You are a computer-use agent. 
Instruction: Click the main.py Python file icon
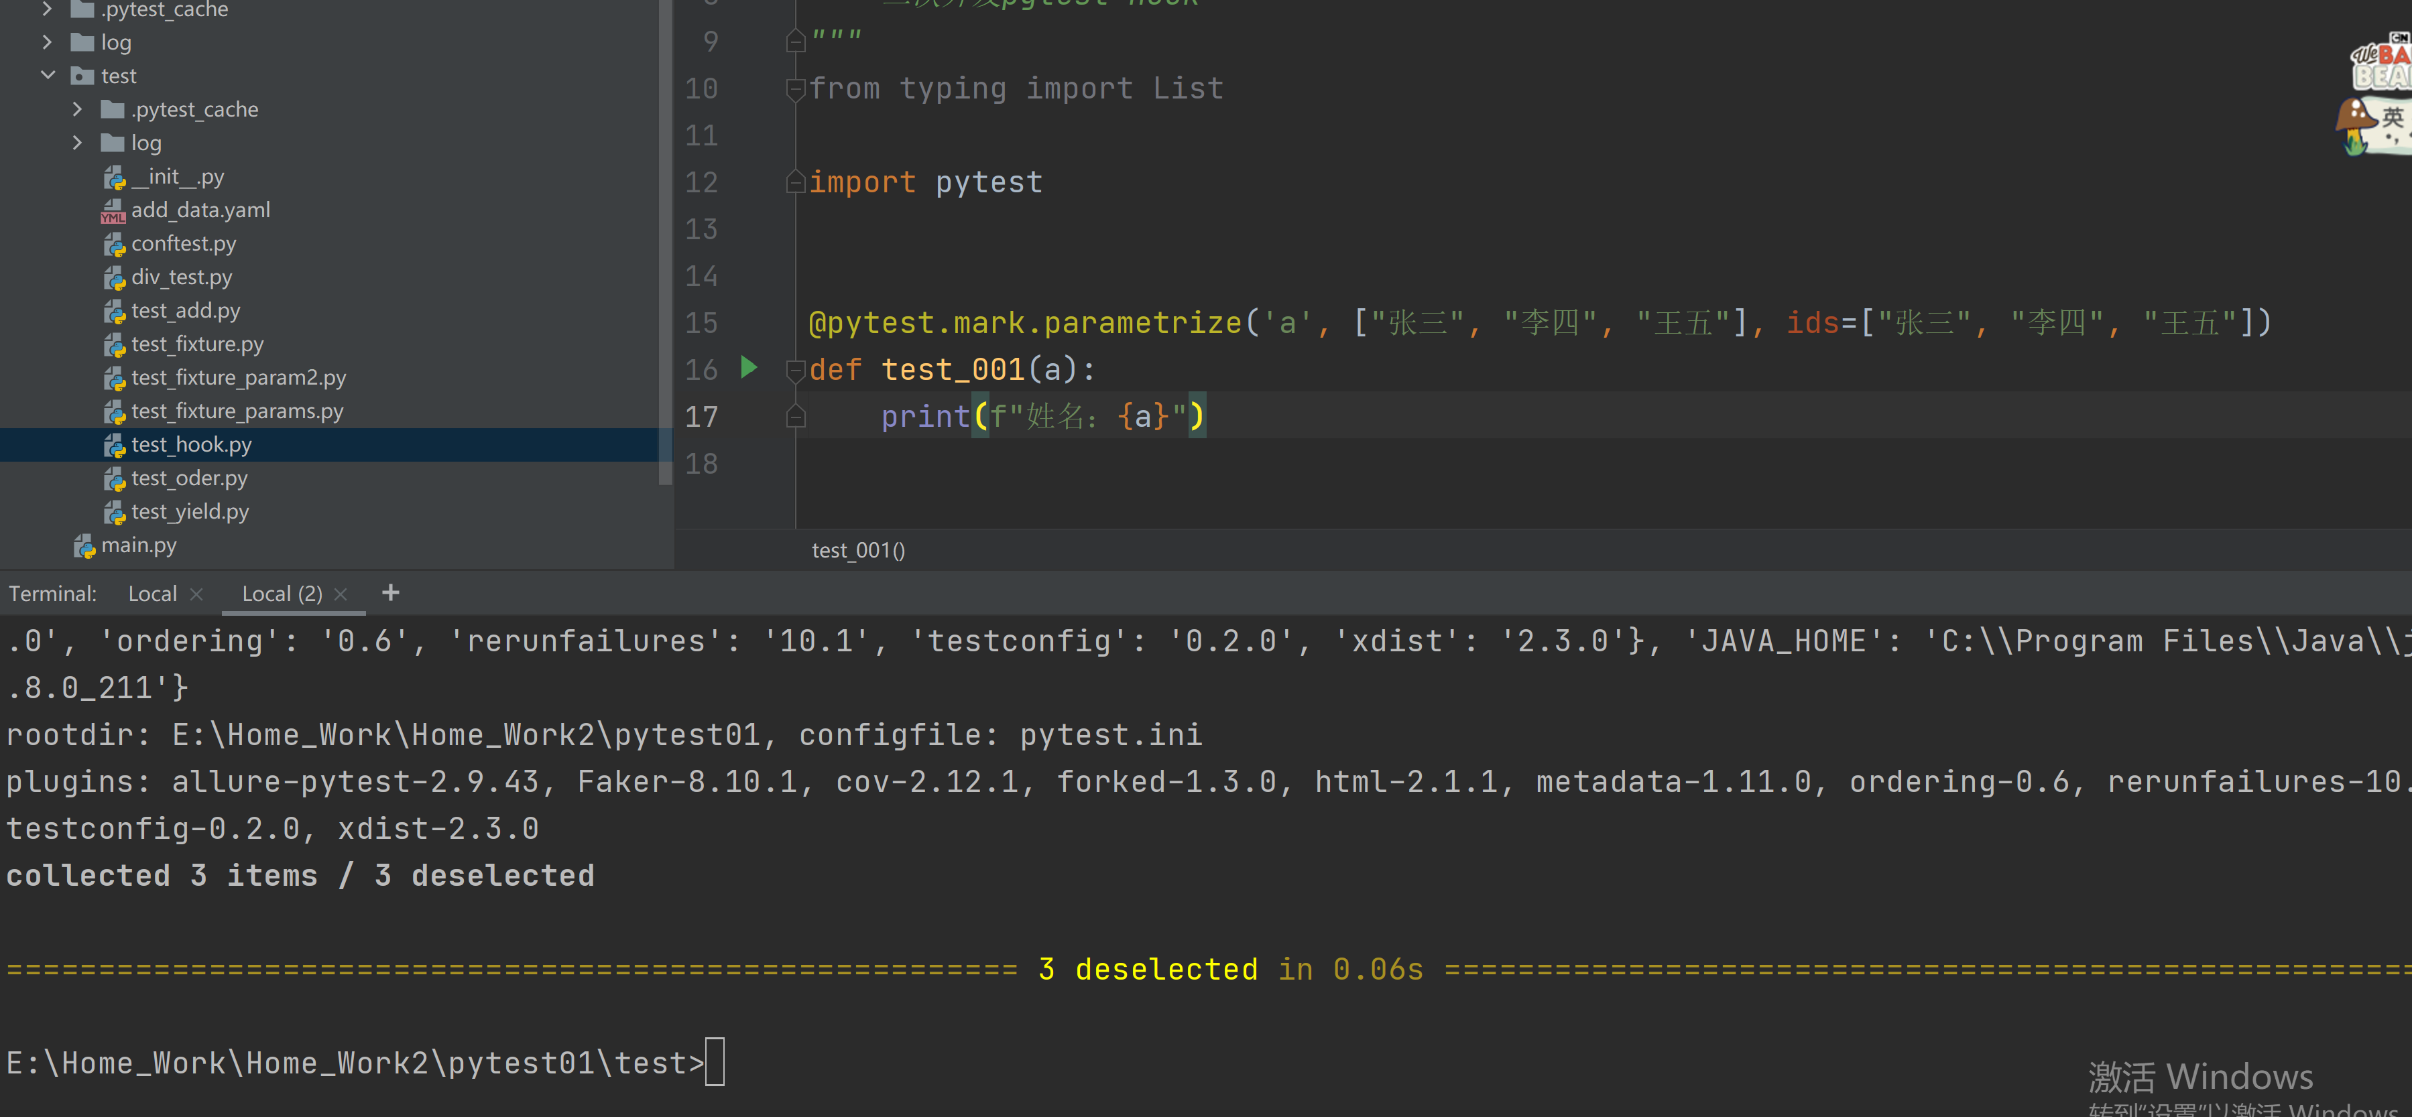pyautogui.click(x=84, y=546)
